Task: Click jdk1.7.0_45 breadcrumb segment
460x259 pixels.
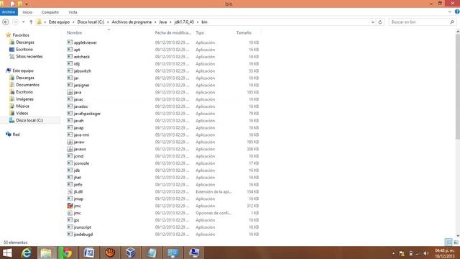Action: click(x=184, y=22)
